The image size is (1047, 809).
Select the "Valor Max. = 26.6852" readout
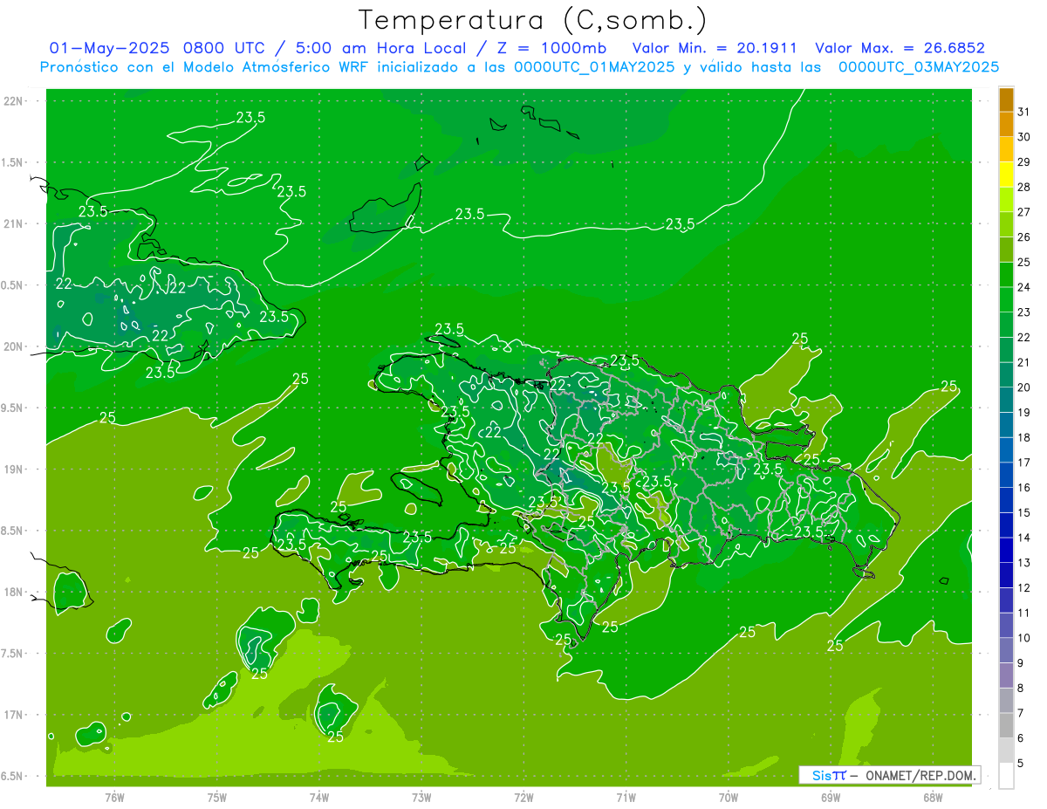[x=900, y=48]
